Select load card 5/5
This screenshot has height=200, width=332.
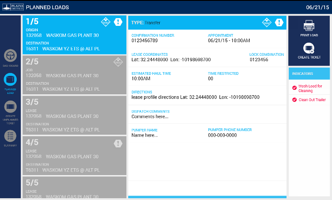[x=75, y=188]
